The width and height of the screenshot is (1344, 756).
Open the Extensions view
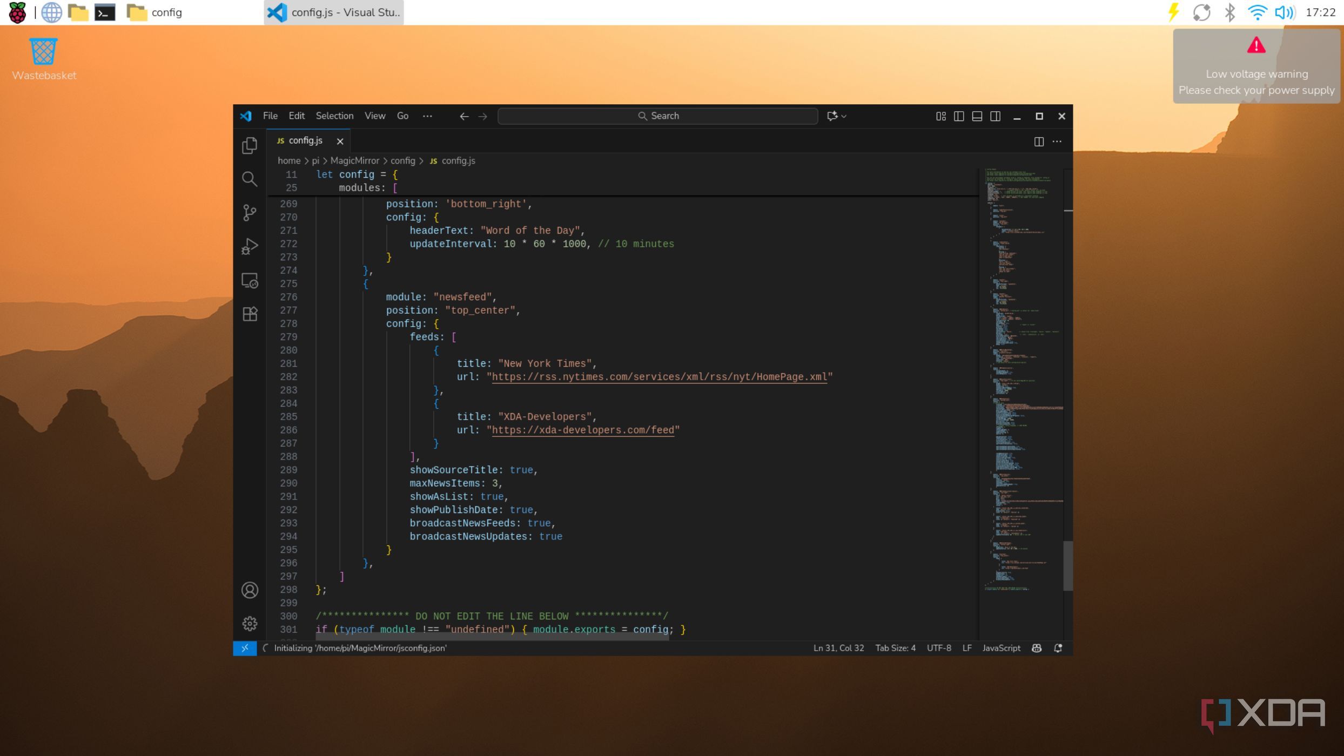coord(250,314)
